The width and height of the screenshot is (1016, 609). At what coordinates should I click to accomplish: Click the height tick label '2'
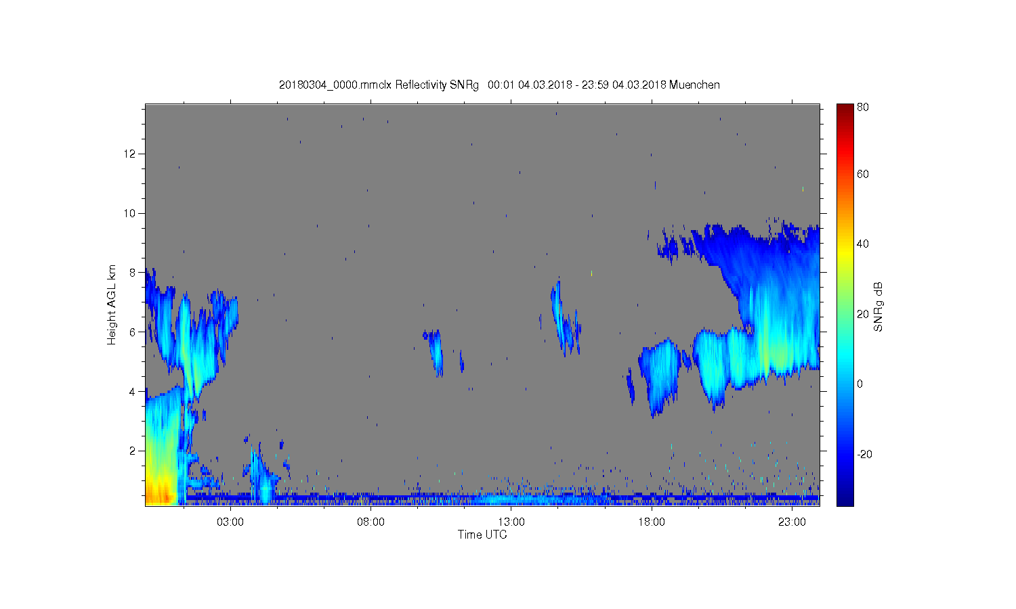(133, 451)
